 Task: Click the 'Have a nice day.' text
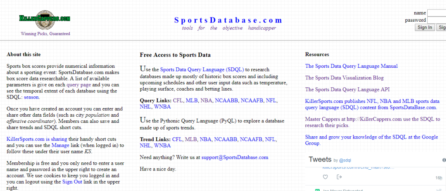pos(158,169)
